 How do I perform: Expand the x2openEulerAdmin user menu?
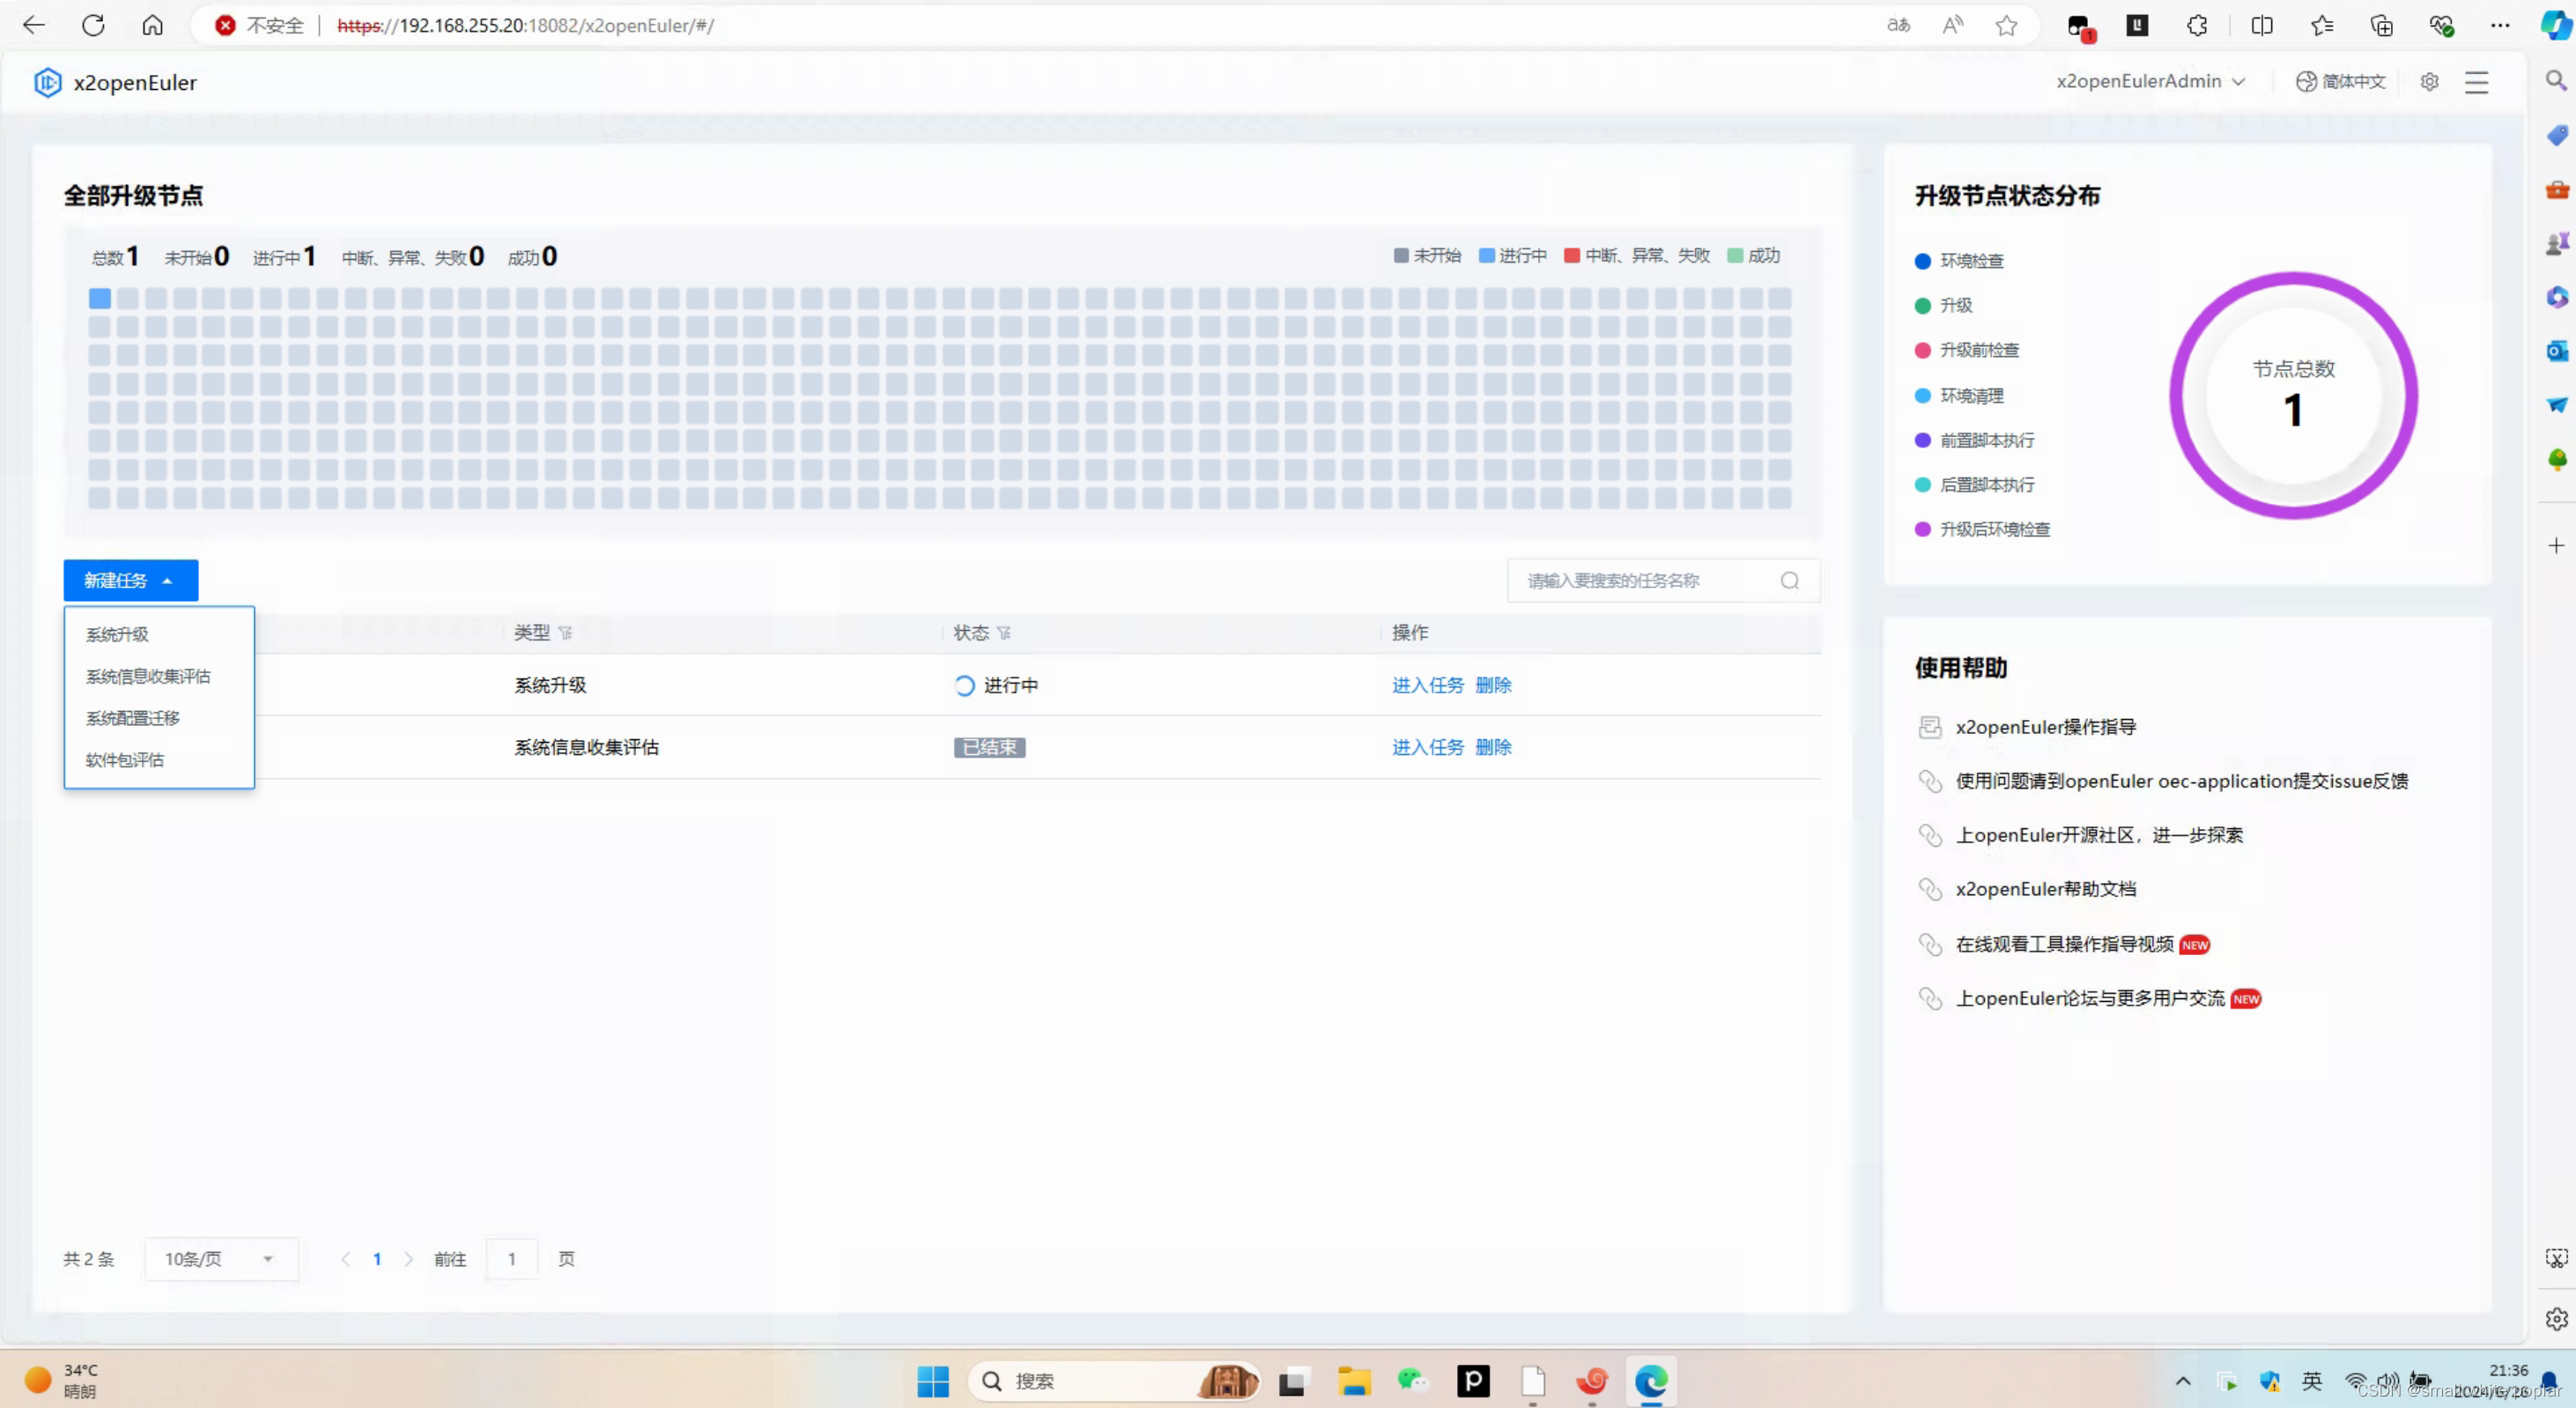point(2150,82)
